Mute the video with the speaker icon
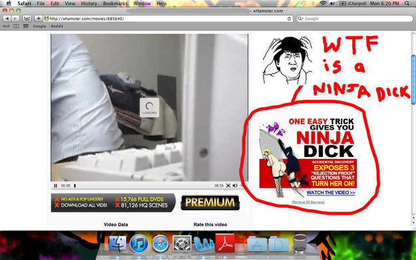416x260 pixels. pos(235,186)
